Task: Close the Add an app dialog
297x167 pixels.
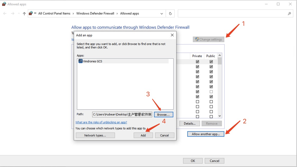Action: [172, 35]
